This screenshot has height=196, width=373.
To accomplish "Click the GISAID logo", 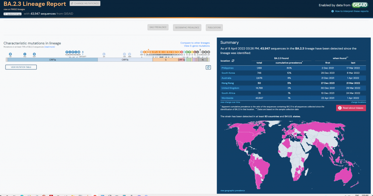I will pyautogui.click(x=360, y=5).
